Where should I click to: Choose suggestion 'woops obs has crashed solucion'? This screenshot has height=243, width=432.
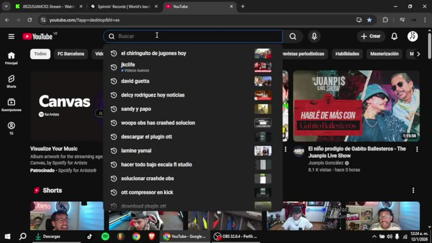(x=193, y=123)
